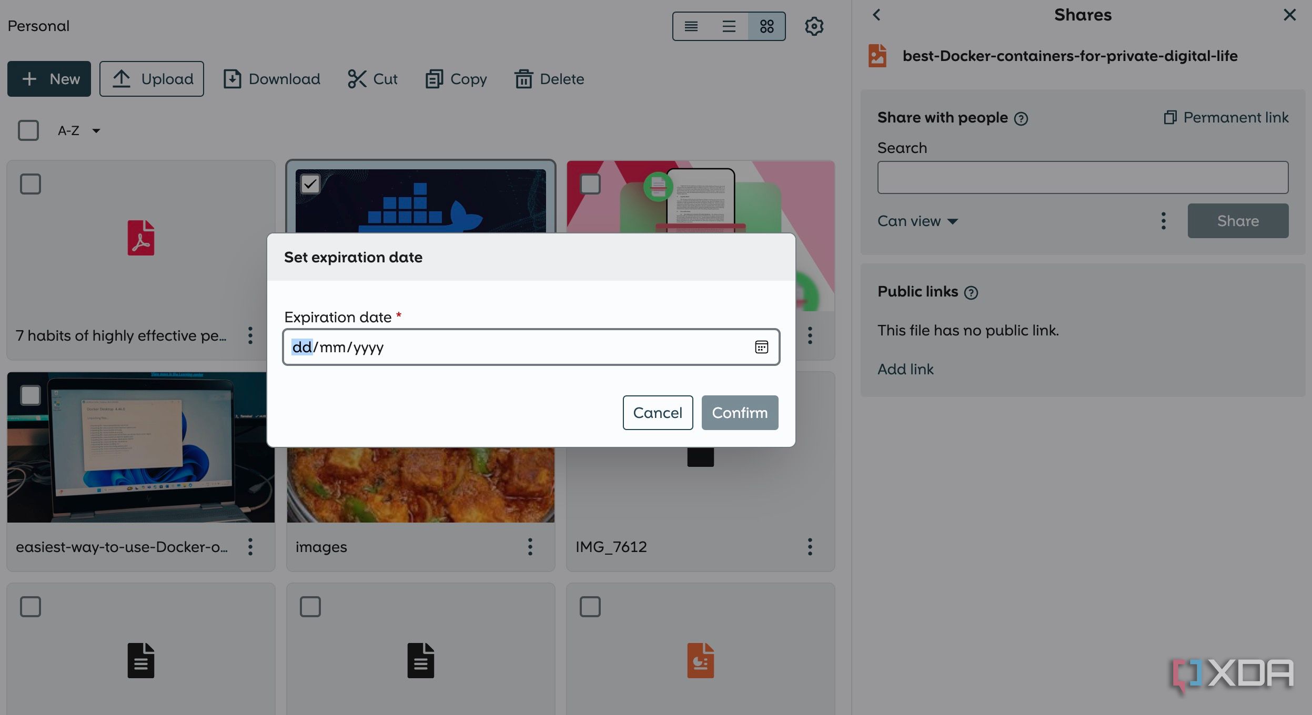
Task: Click the Upload button
Action: pos(152,79)
